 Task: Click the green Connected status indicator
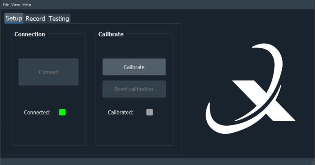[x=62, y=112]
